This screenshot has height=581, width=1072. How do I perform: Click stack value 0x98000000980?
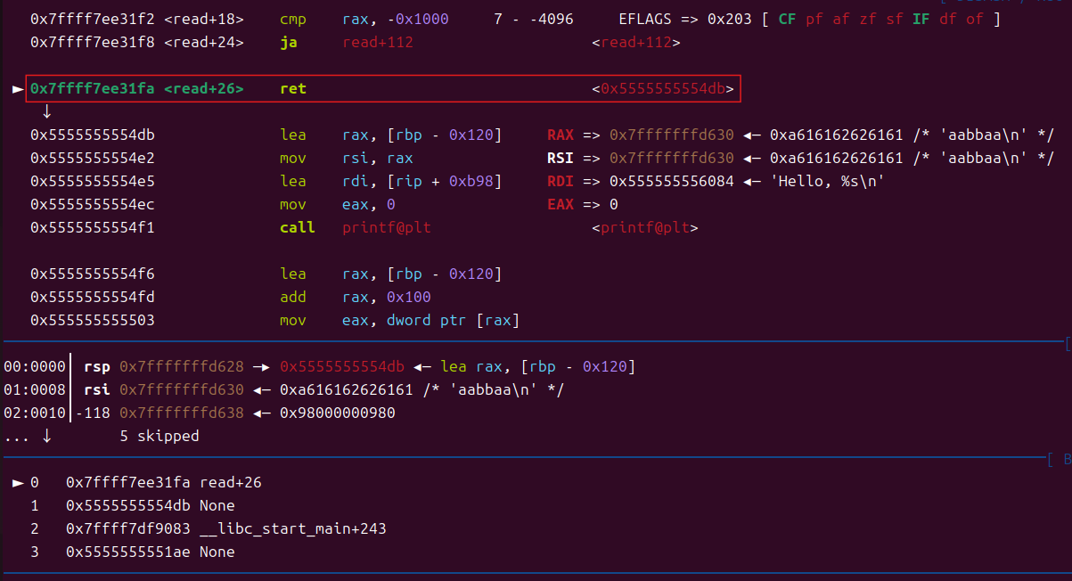point(337,413)
